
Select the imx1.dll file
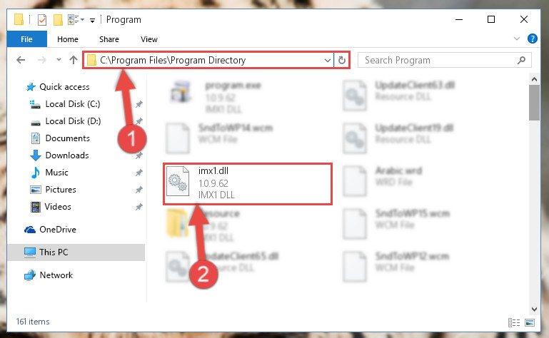click(x=247, y=184)
